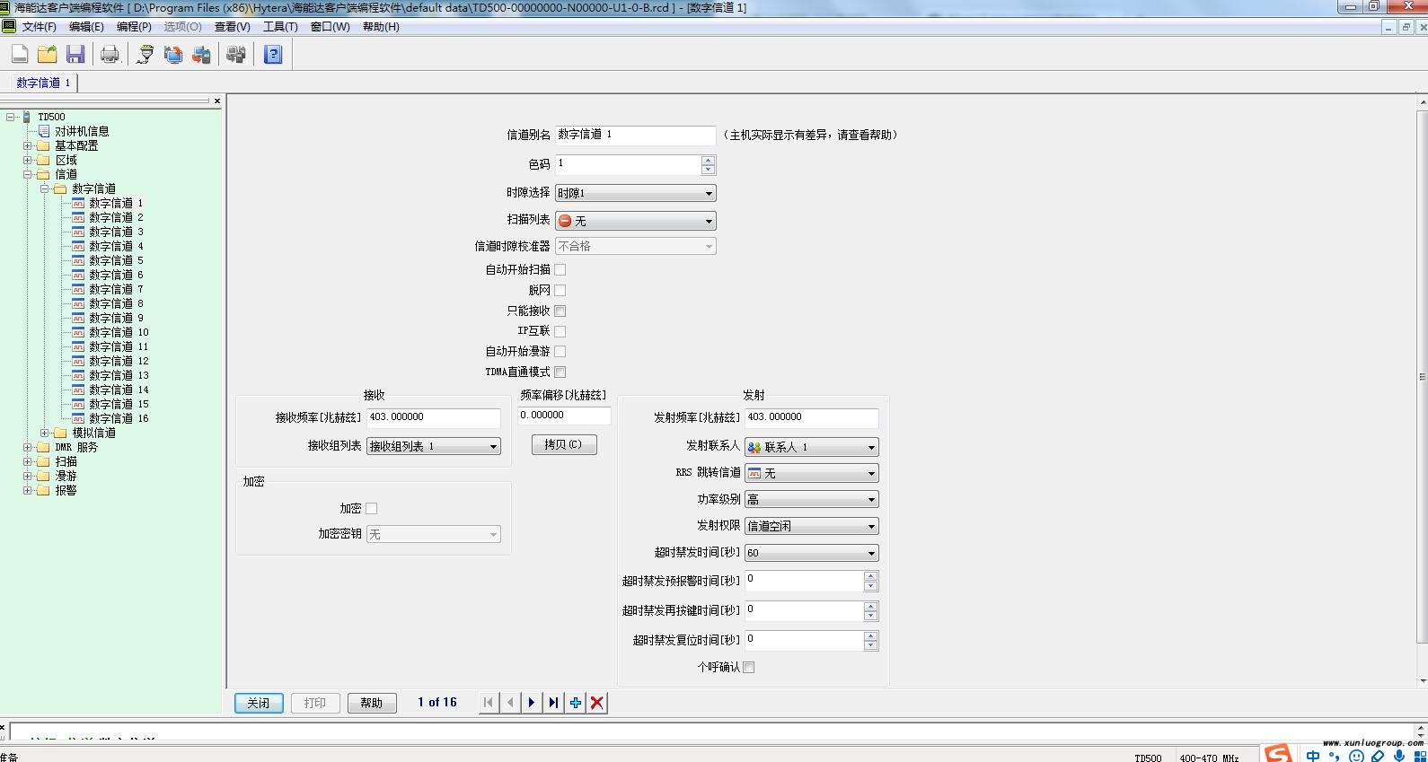The image size is (1428, 762).
Task: Decrease 超时禁发复位时间 with down arrow
Action: 870,645
